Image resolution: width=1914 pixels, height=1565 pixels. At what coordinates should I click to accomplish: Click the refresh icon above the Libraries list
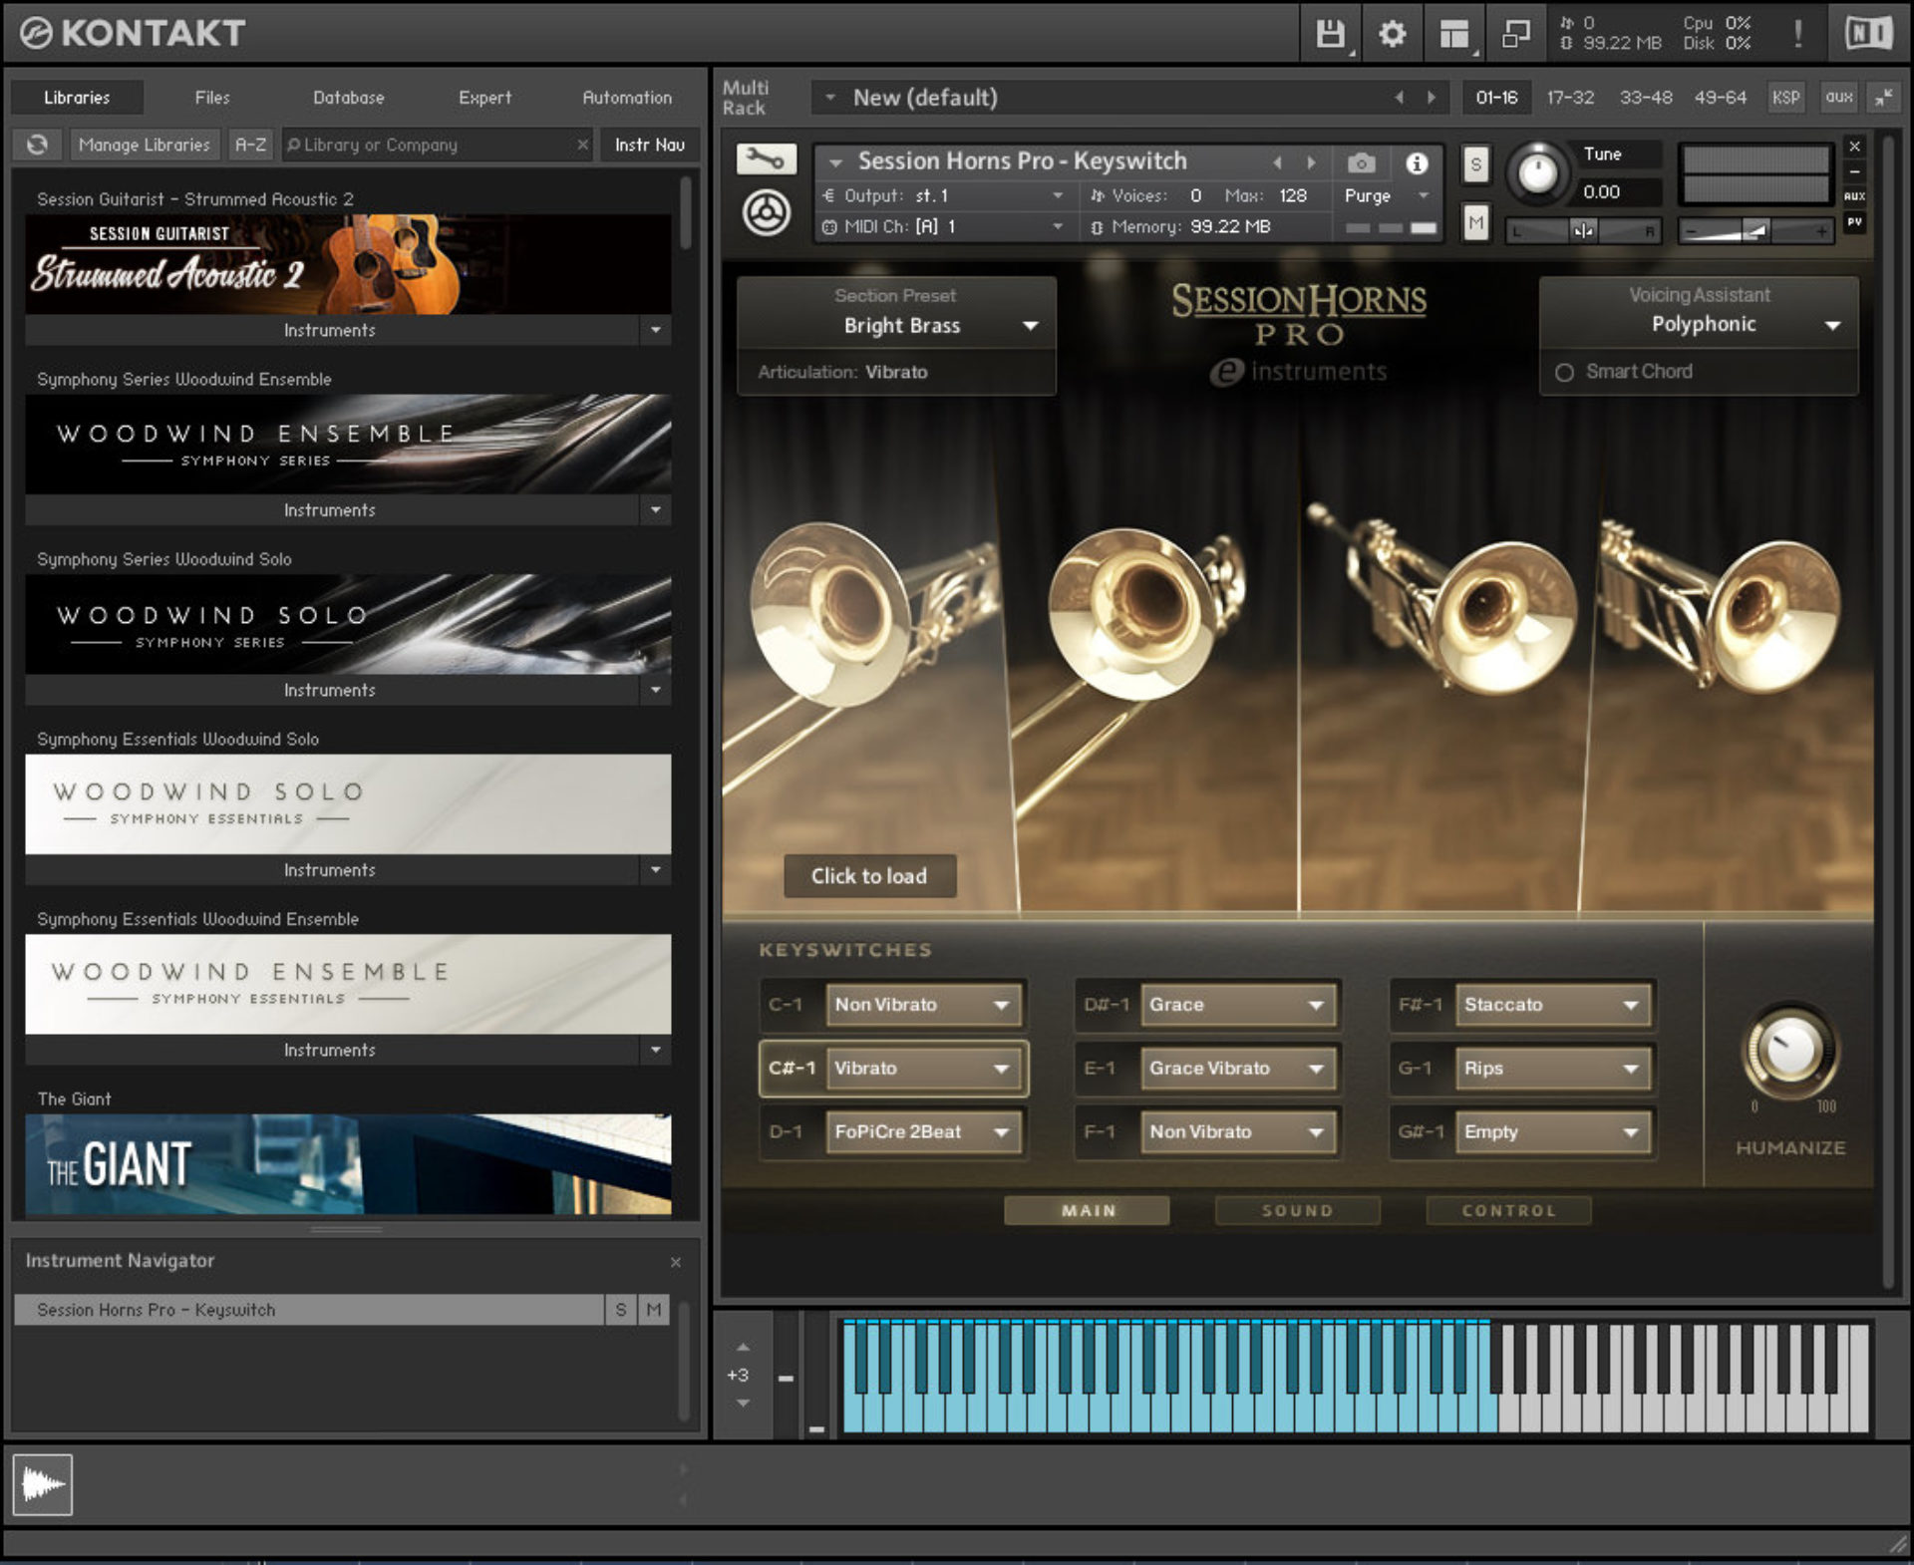37,145
